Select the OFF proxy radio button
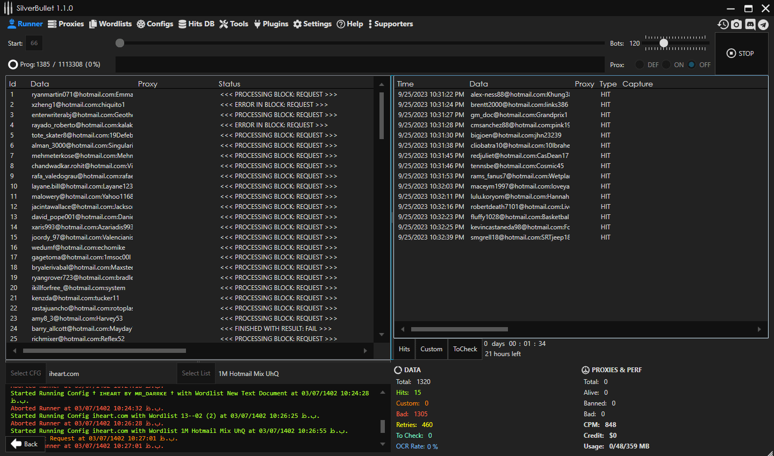The height and width of the screenshot is (456, 774). point(692,64)
